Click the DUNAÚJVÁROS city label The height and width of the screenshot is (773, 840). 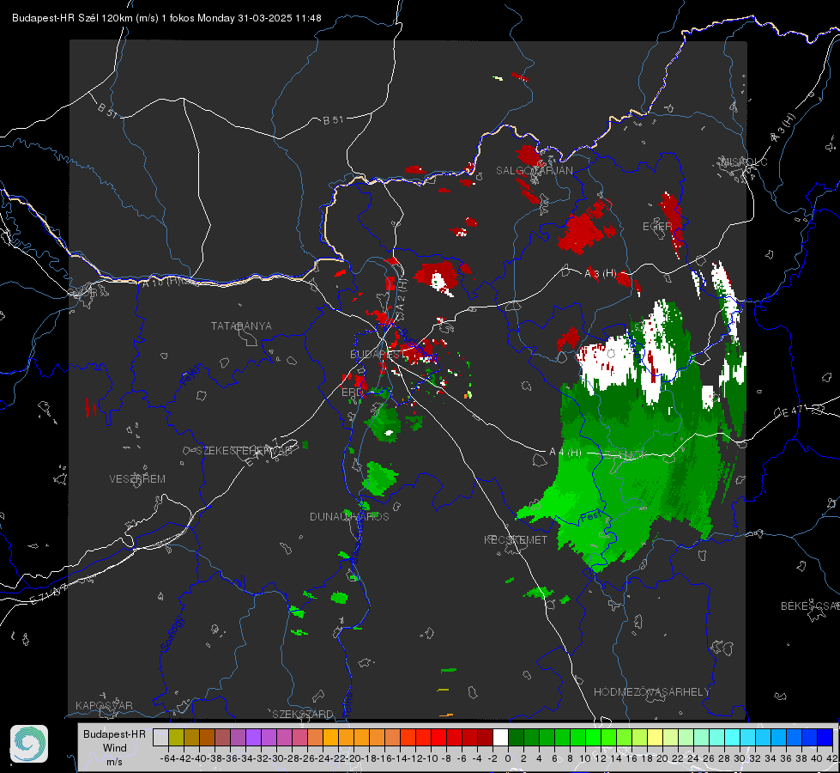click(x=349, y=516)
